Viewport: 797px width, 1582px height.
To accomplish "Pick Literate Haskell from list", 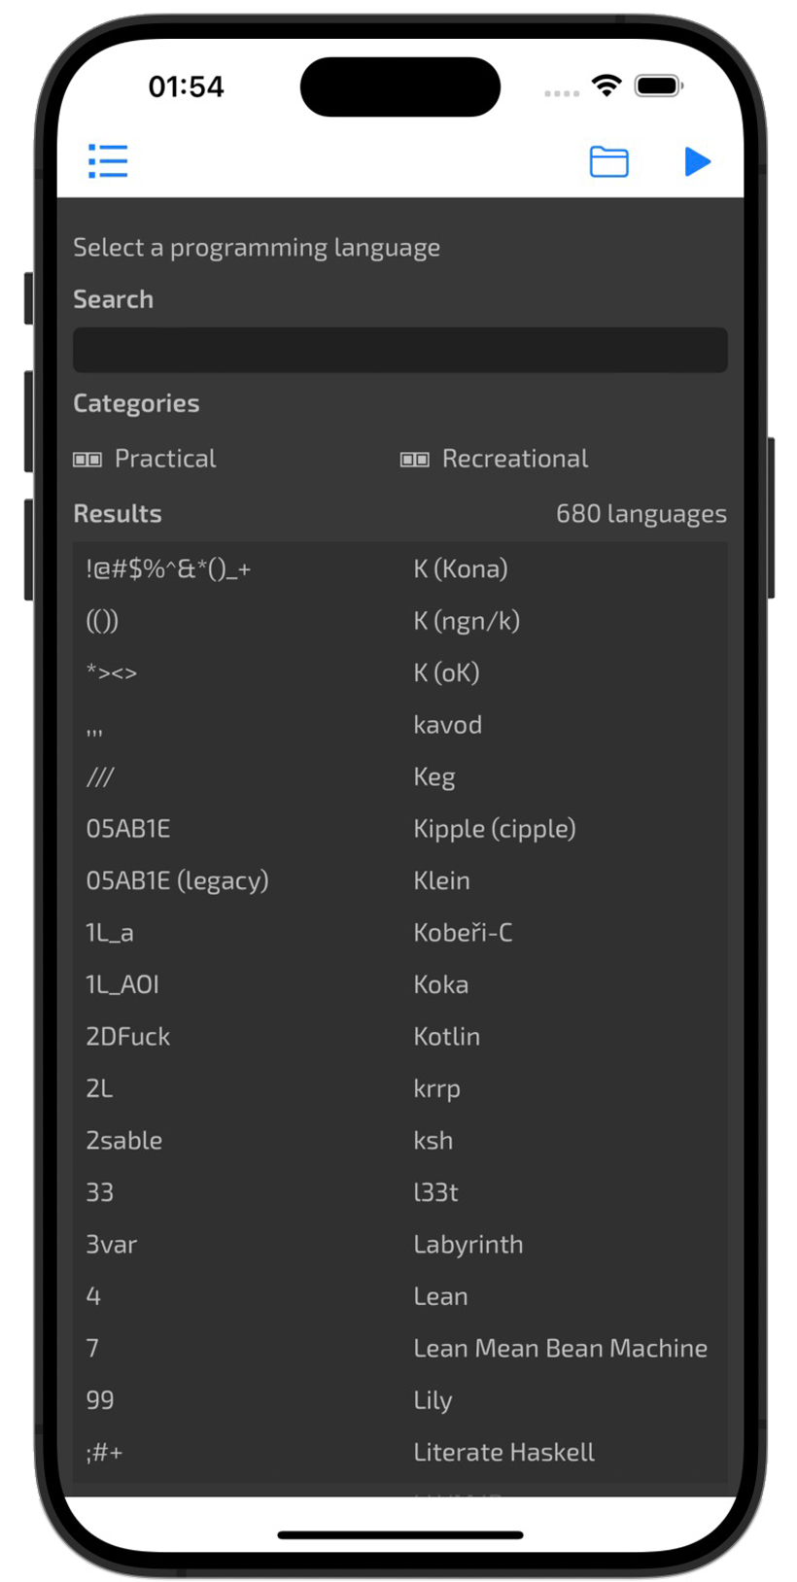I will point(504,1452).
